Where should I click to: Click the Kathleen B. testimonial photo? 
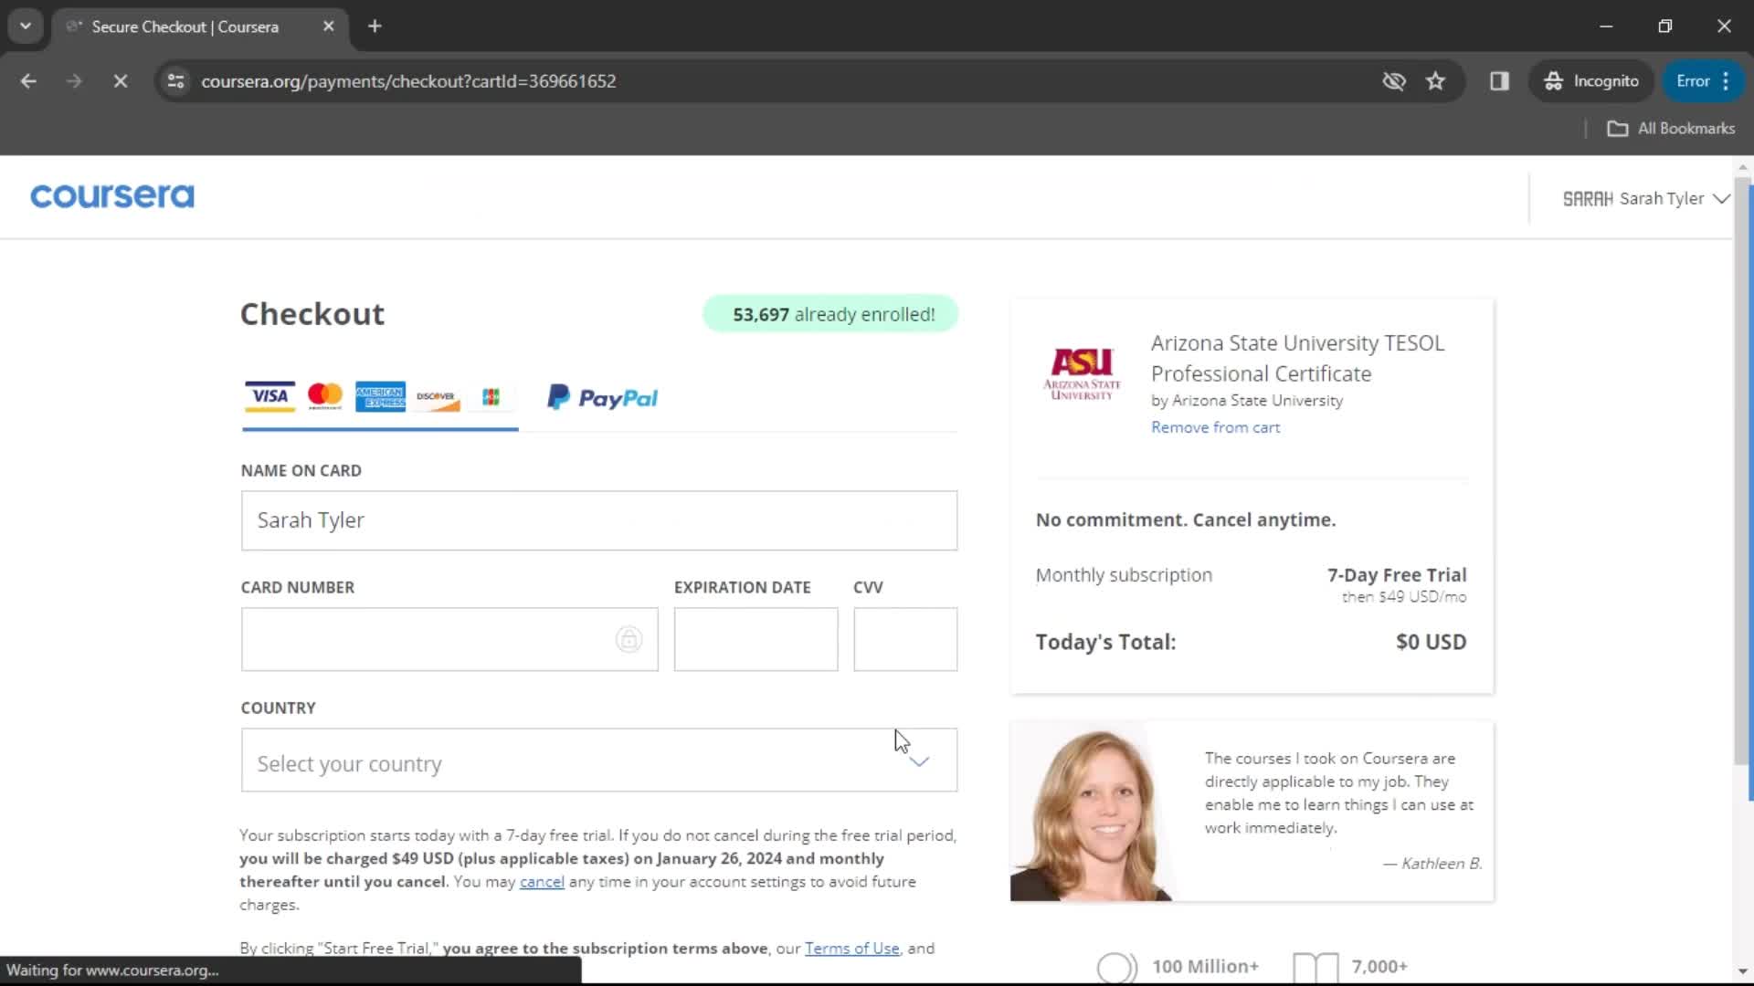(1090, 812)
